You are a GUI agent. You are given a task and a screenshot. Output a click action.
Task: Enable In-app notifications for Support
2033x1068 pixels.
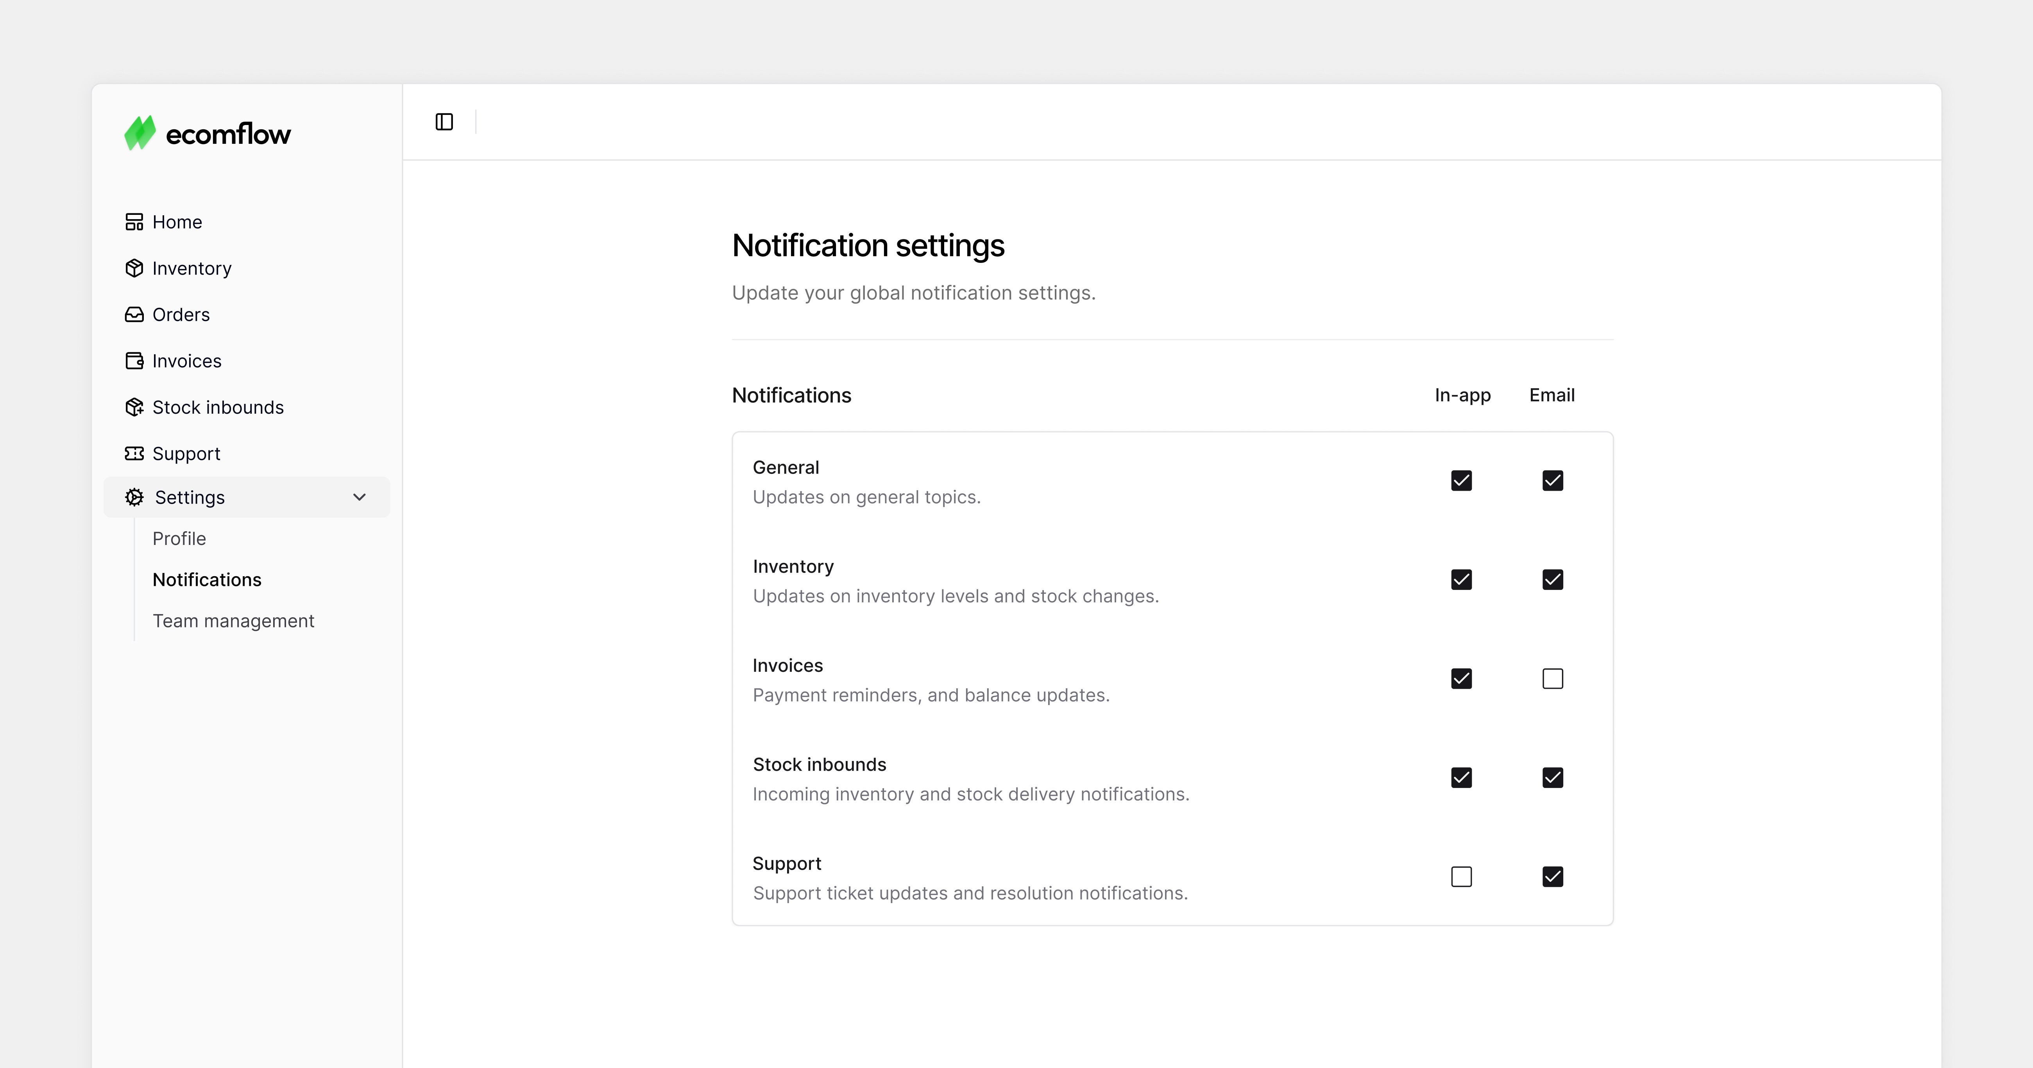[1462, 876]
